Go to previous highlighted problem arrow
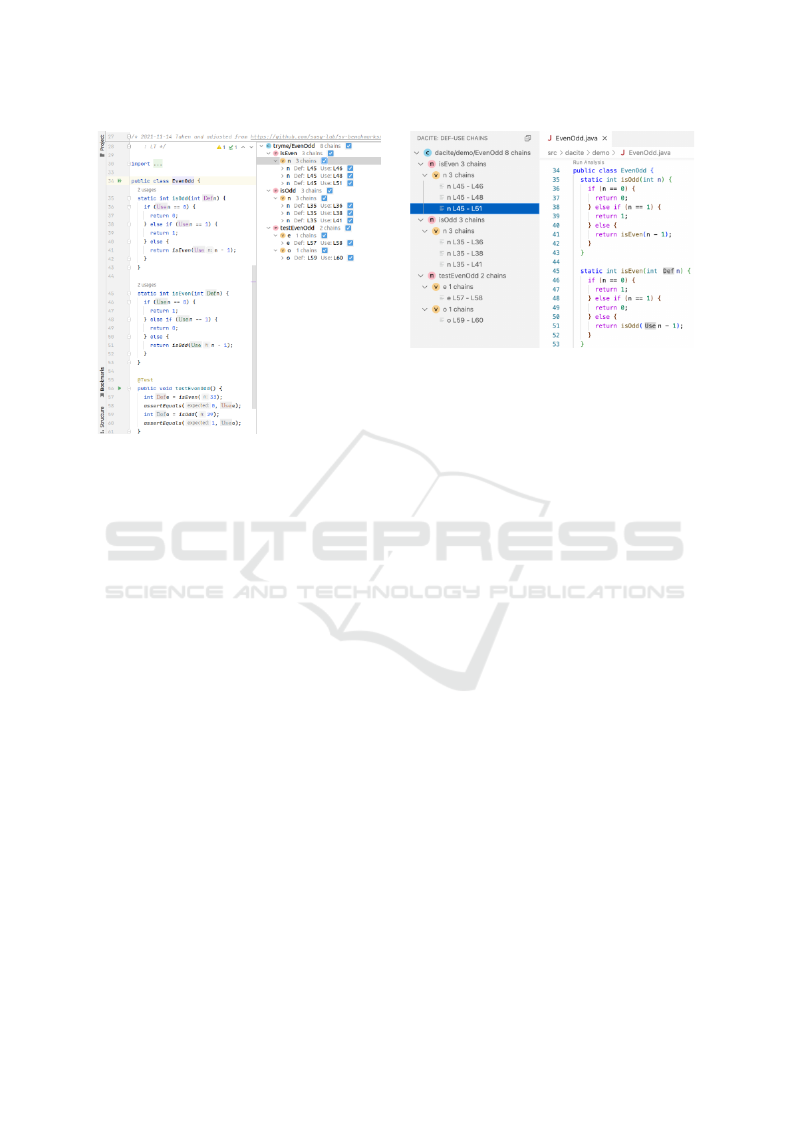This screenshot has height=1121, width=792. coord(243,147)
